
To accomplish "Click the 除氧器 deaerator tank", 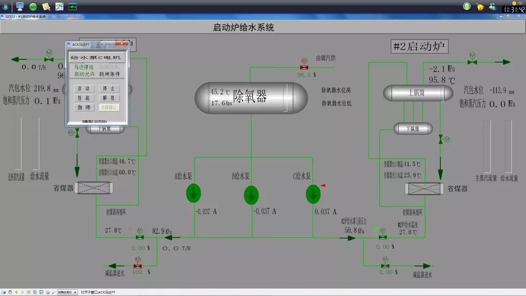I will point(251,97).
